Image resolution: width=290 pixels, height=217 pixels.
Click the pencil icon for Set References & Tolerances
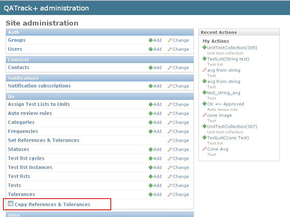pos(170,140)
